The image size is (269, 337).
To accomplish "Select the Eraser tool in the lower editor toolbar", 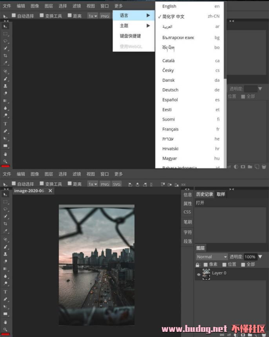I will click(5, 261).
